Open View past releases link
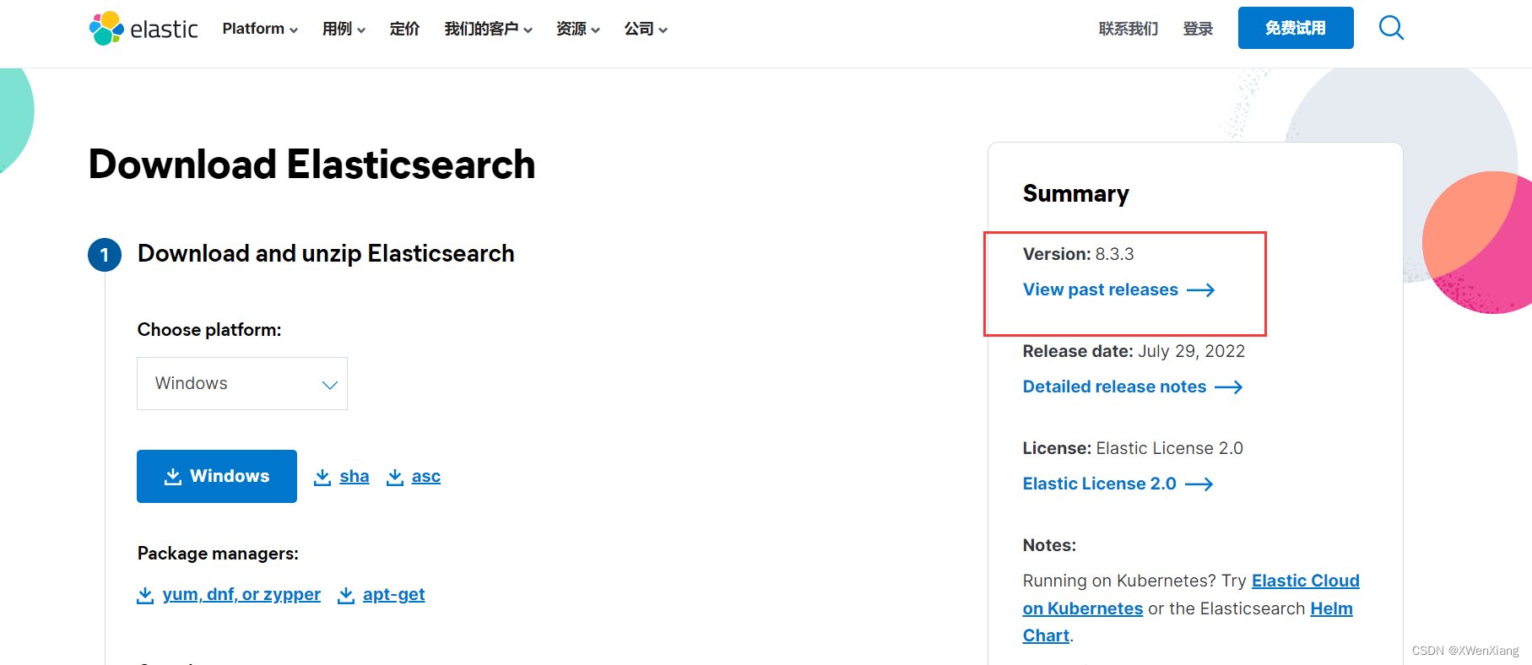 tap(1101, 289)
